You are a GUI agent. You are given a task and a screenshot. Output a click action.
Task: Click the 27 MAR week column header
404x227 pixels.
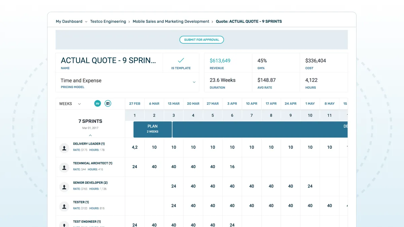pyautogui.click(x=213, y=104)
